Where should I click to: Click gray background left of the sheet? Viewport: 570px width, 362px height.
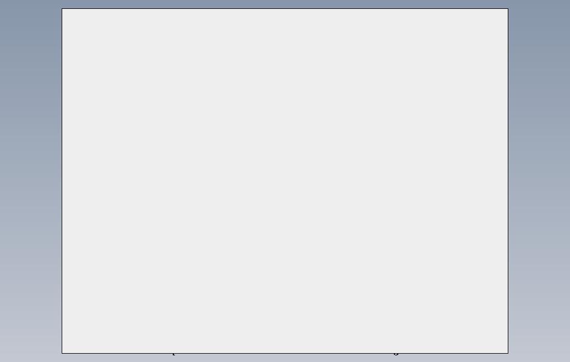coord(31,180)
